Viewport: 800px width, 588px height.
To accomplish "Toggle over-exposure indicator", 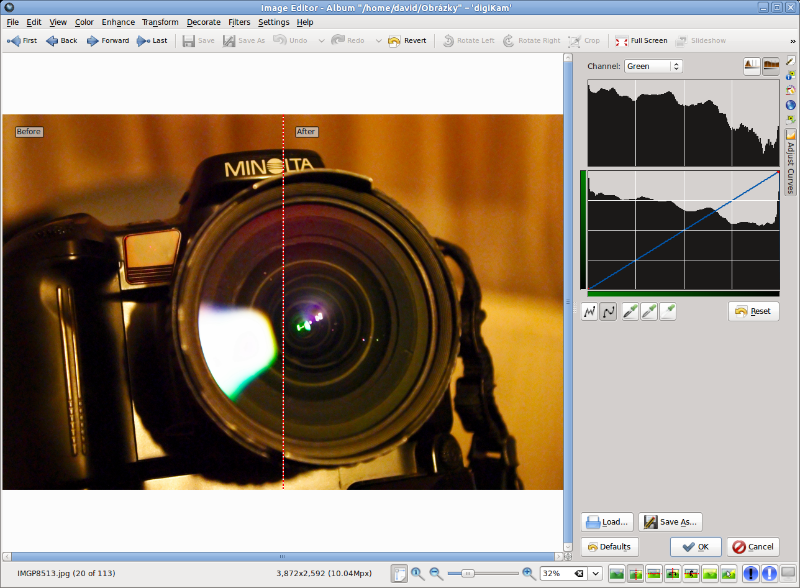I will click(x=770, y=573).
